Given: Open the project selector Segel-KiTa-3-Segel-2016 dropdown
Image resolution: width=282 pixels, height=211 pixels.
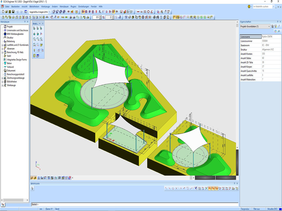Looking at the screenshot, I should pos(50,12).
